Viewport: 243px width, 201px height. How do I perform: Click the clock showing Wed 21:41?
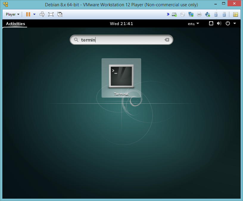(121, 23)
